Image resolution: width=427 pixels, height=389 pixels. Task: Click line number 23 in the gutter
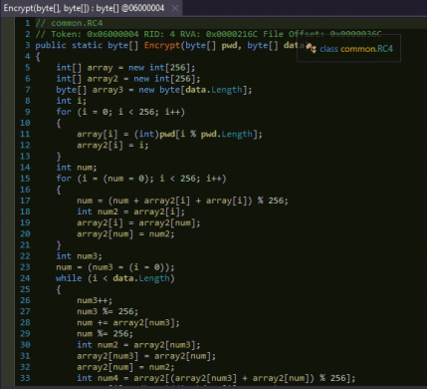[25, 267]
